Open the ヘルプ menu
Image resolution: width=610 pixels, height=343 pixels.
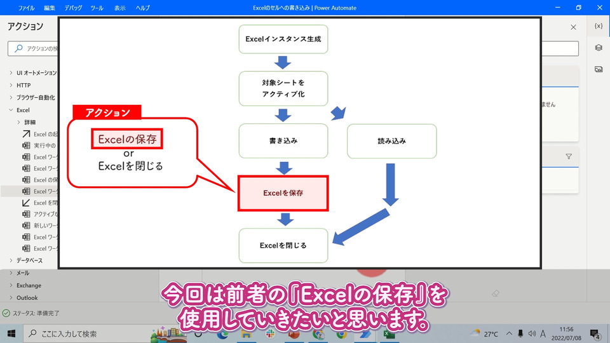pyautogui.click(x=143, y=8)
